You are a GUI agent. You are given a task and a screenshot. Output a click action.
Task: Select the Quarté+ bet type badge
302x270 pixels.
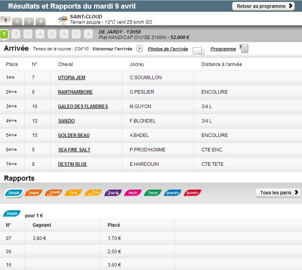click(x=172, y=193)
